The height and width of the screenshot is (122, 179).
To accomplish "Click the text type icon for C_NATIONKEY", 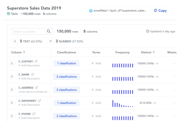I will [12, 103].
